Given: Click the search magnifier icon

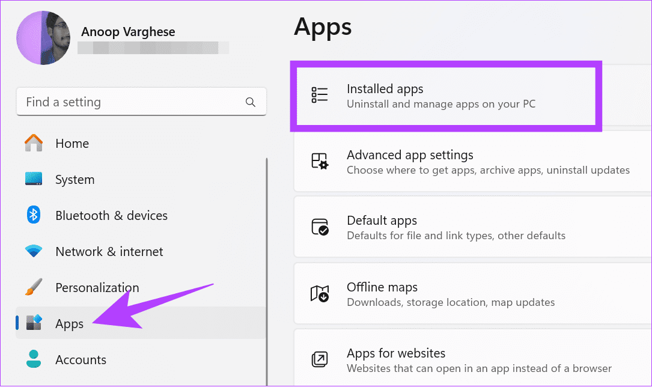Looking at the screenshot, I should click(x=251, y=102).
